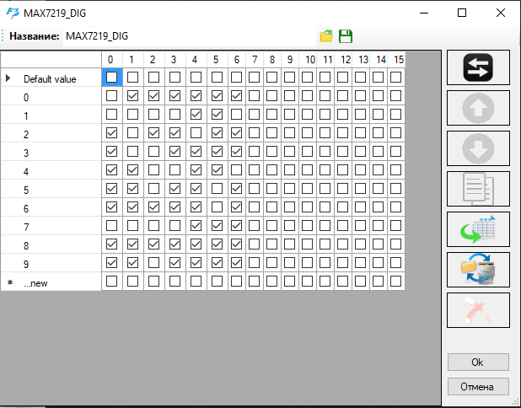Image resolution: width=521 pixels, height=408 pixels.
Task: Check row 7 checkbox in column 0
Action: click(111, 226)
